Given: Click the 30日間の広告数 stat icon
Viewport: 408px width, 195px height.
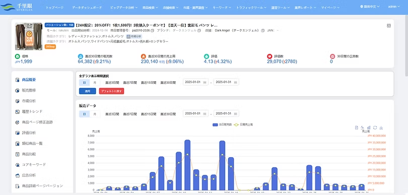Looking at the screenshot, I should [x=332, y=56].
